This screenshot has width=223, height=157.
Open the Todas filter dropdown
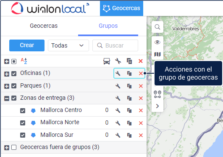click(68, 45)
